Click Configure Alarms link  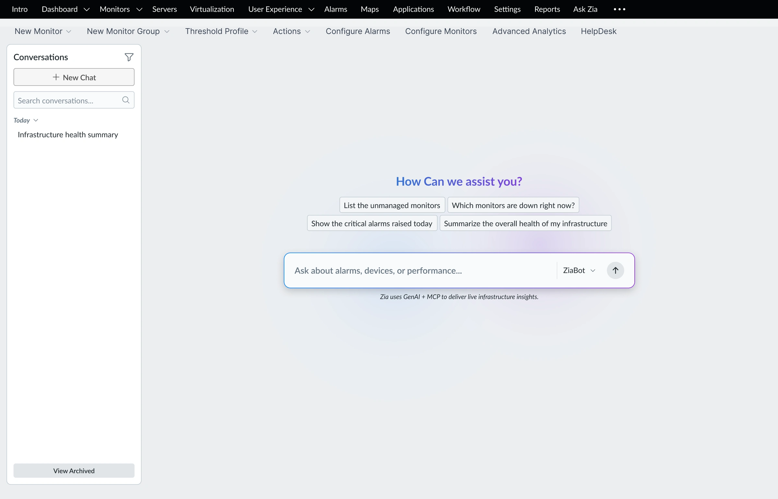(358, 31)
